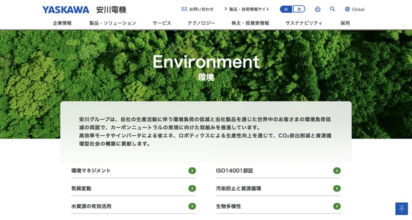Click the print page icon
This screenshot has width=412, height=220.
317,9
